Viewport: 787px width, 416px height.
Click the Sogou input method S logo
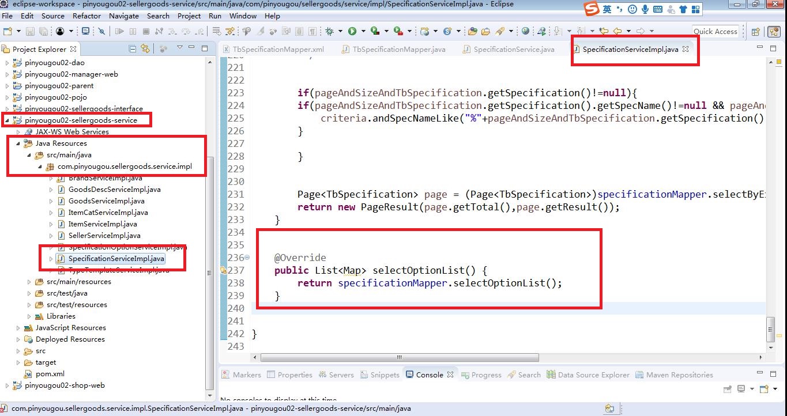pos(592,9)
